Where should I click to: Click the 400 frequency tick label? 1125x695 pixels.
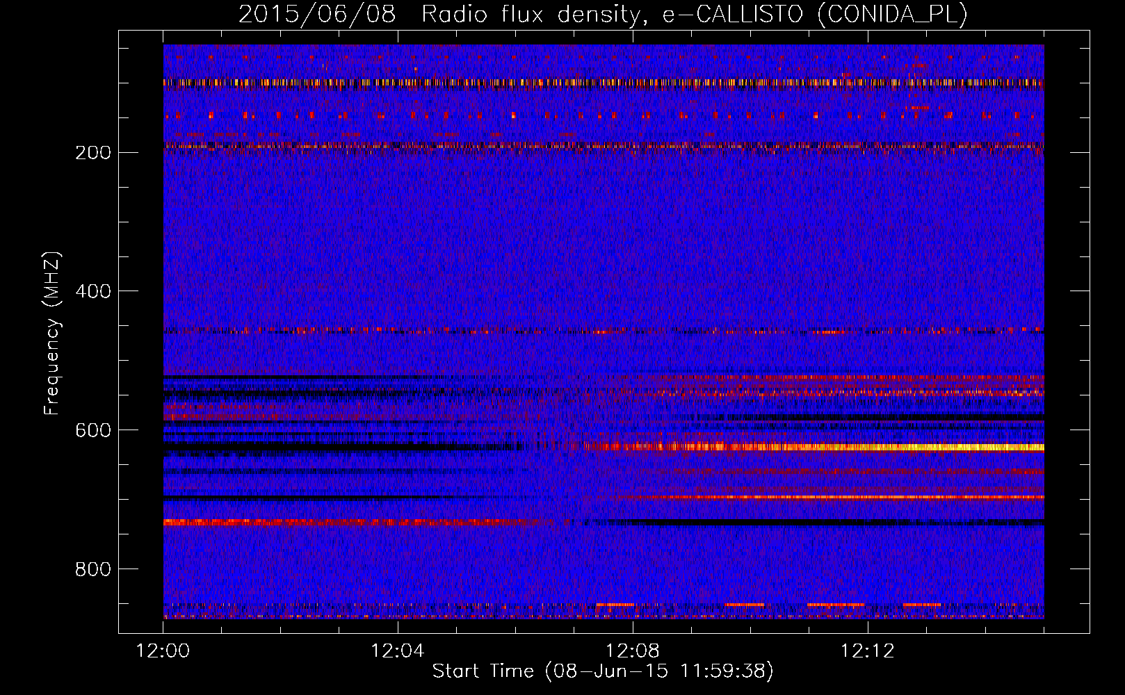click(x=93, y=291)
